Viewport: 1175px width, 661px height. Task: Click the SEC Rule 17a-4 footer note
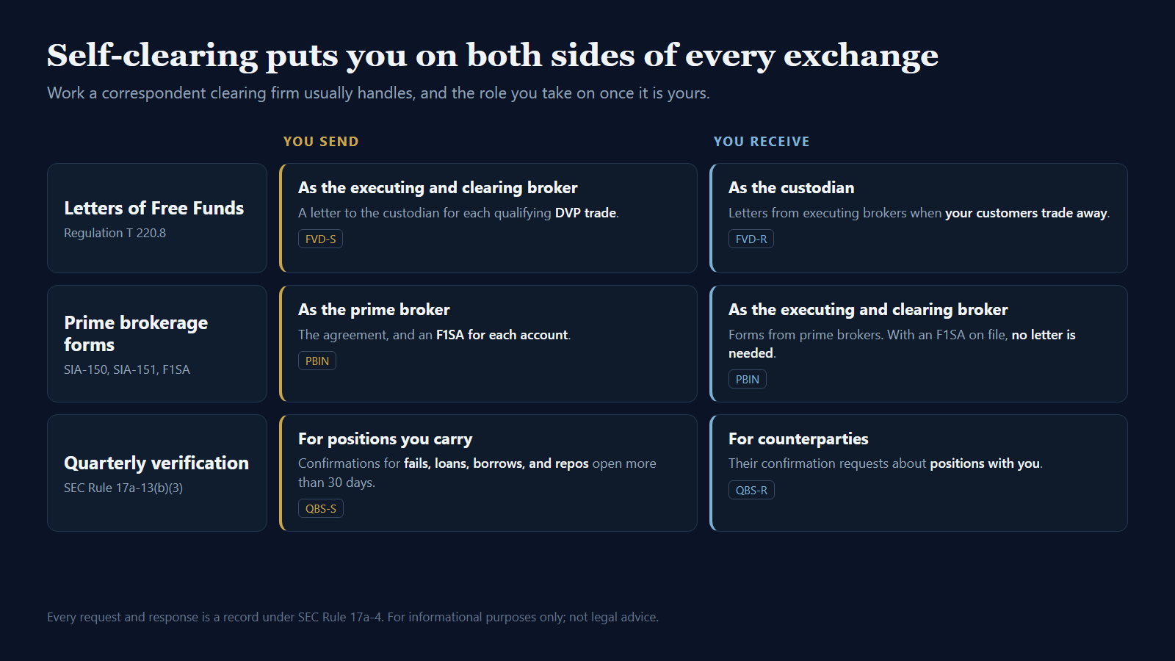pos(352,617)
